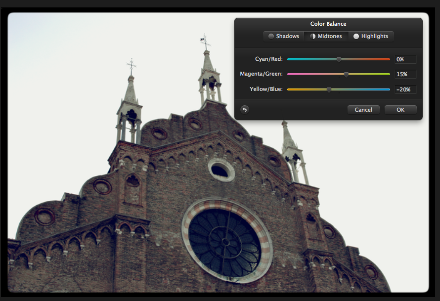
Task: Click the Magenta/Green label text
Action: click(261, 74)
